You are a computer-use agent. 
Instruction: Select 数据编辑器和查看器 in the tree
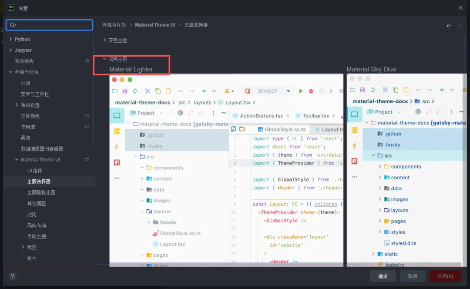tap(42, 149)
